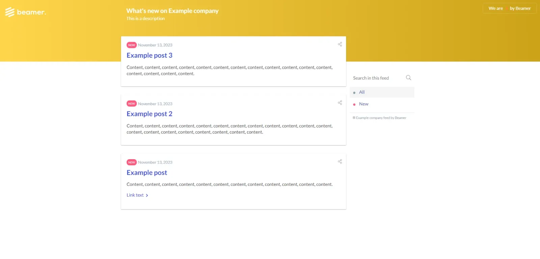Click the date on Example post 3
Viewport: 540px width, 259px height.
point(155,45)
